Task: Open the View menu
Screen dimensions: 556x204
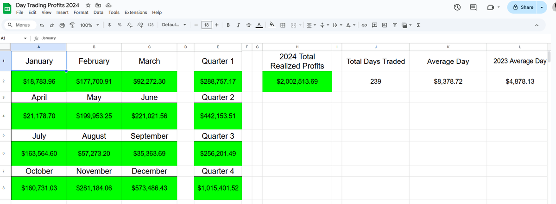Action: click(x=46, y=12)
